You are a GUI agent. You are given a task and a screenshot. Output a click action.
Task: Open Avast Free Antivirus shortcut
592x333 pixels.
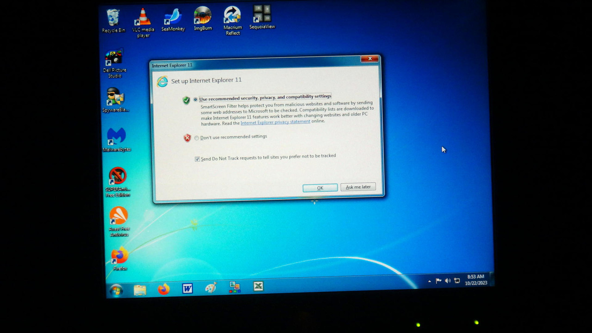(119, 222)
